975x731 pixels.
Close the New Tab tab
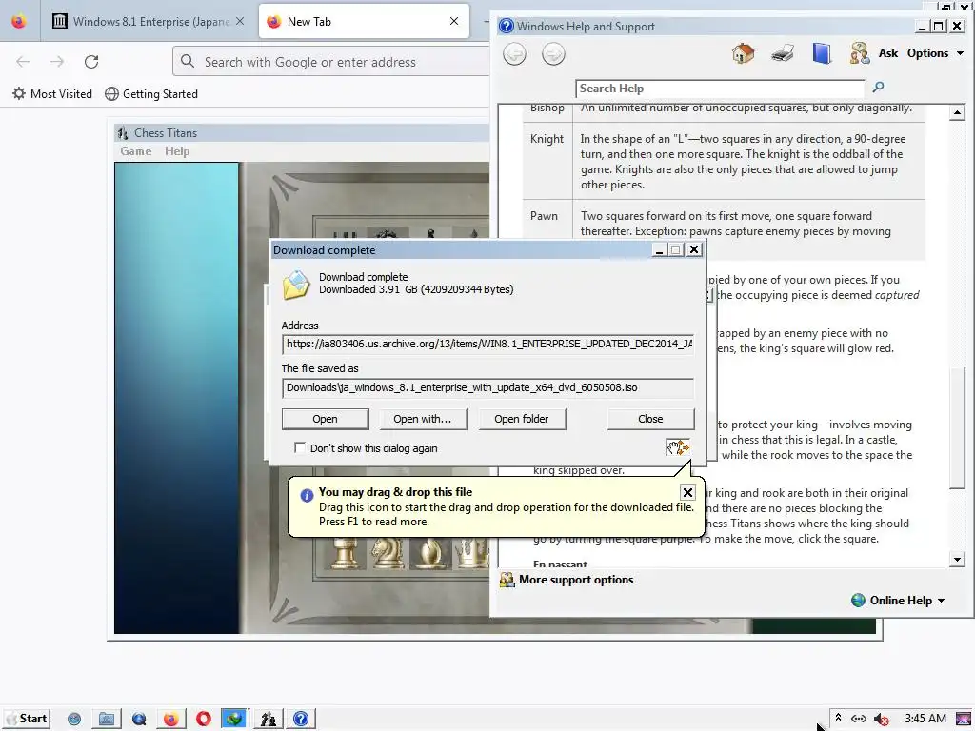pyautogui.click(x=454, y=21)
